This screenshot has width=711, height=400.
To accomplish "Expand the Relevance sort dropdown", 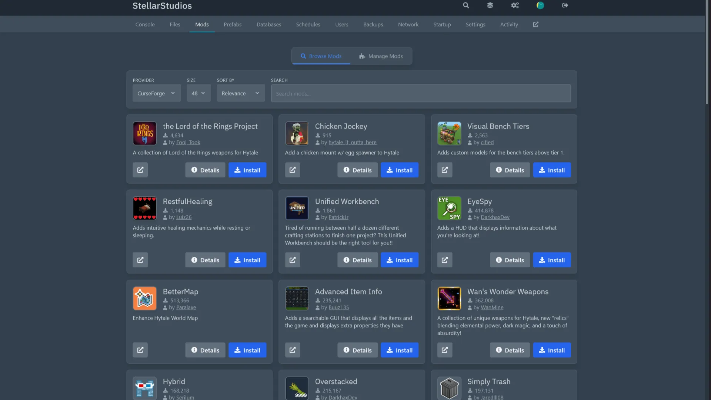I will pyautogui.click(x=241, y=93).
